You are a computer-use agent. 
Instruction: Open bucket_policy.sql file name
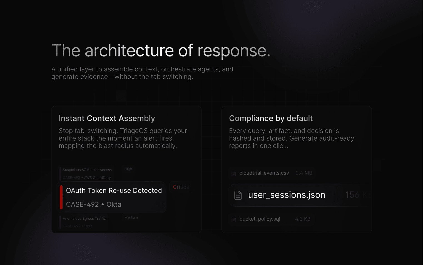pos(260,219)
